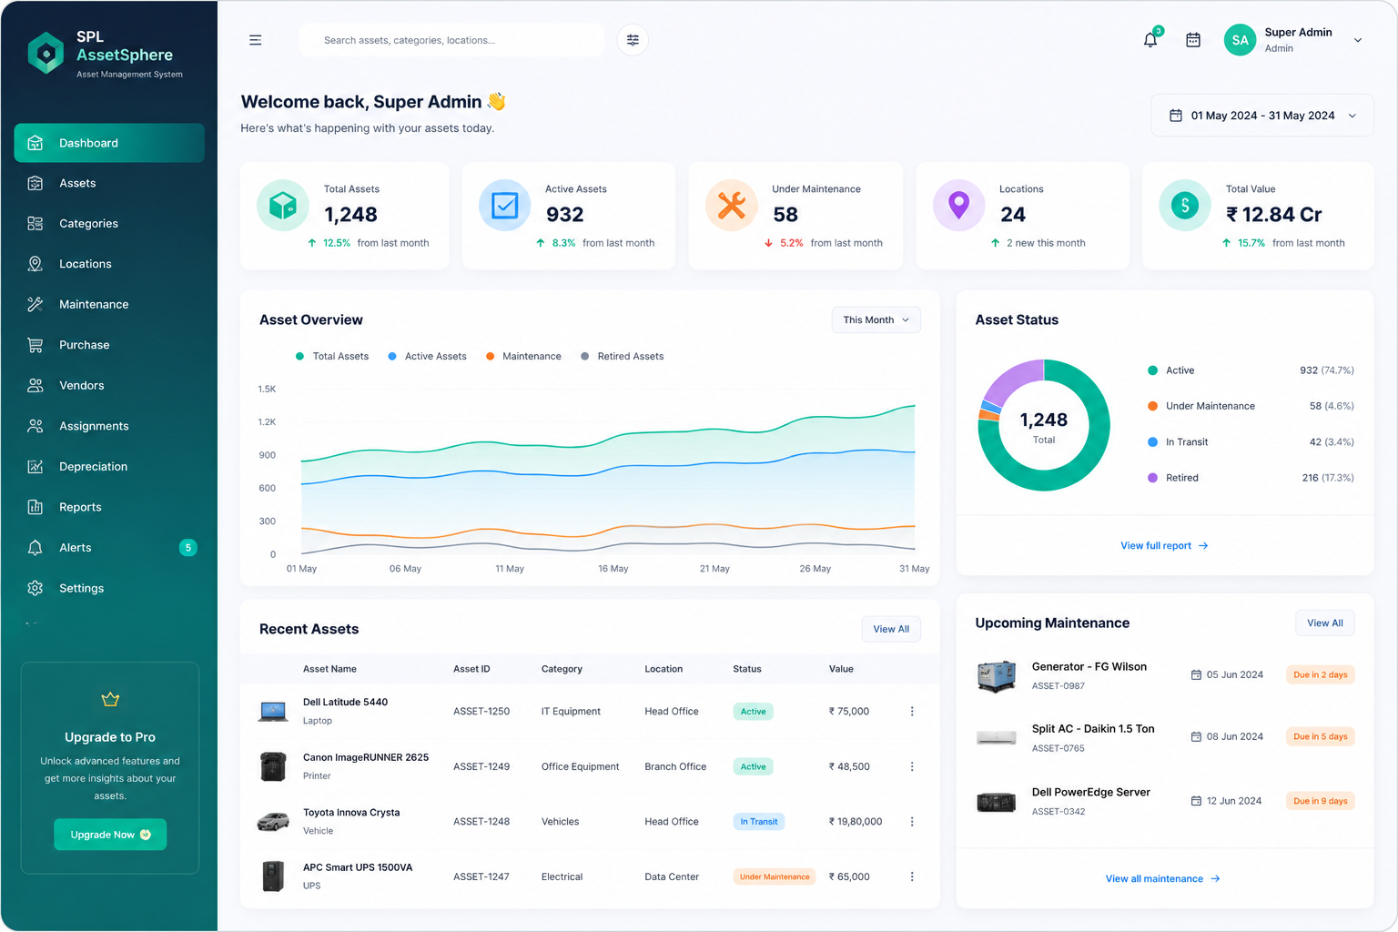The width and height of the screenshot is (1398, 932).
Task: Click the Retired purple legend swatch
Action: [1152, 478]
